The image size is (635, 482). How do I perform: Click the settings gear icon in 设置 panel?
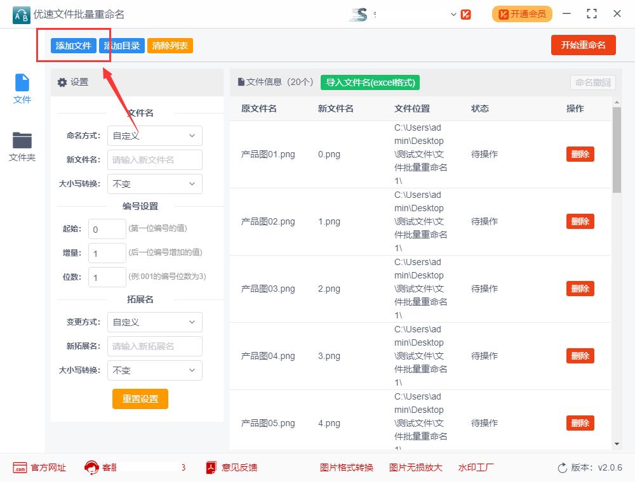coord(62,82)
